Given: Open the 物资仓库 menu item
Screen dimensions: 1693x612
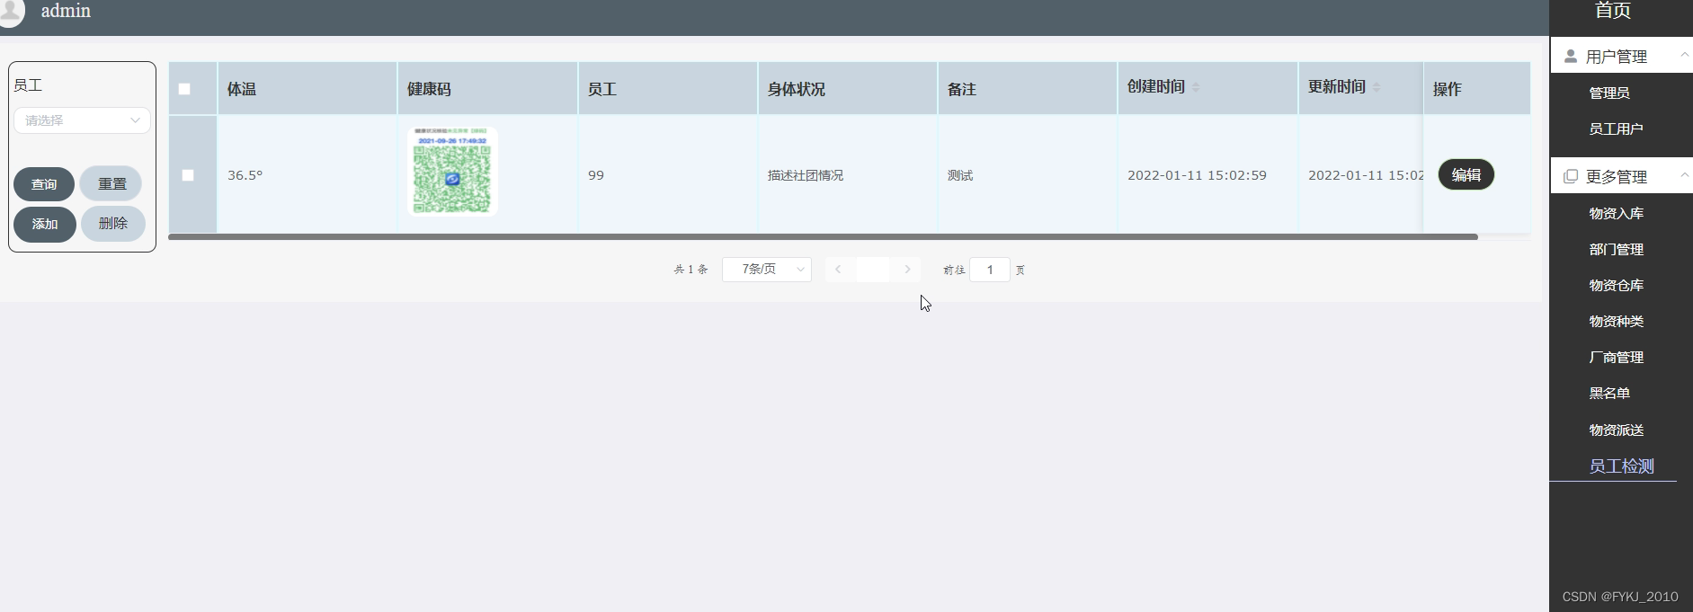Looking at the screenshot, I should pyautogui.click(x=1616, y=285).
